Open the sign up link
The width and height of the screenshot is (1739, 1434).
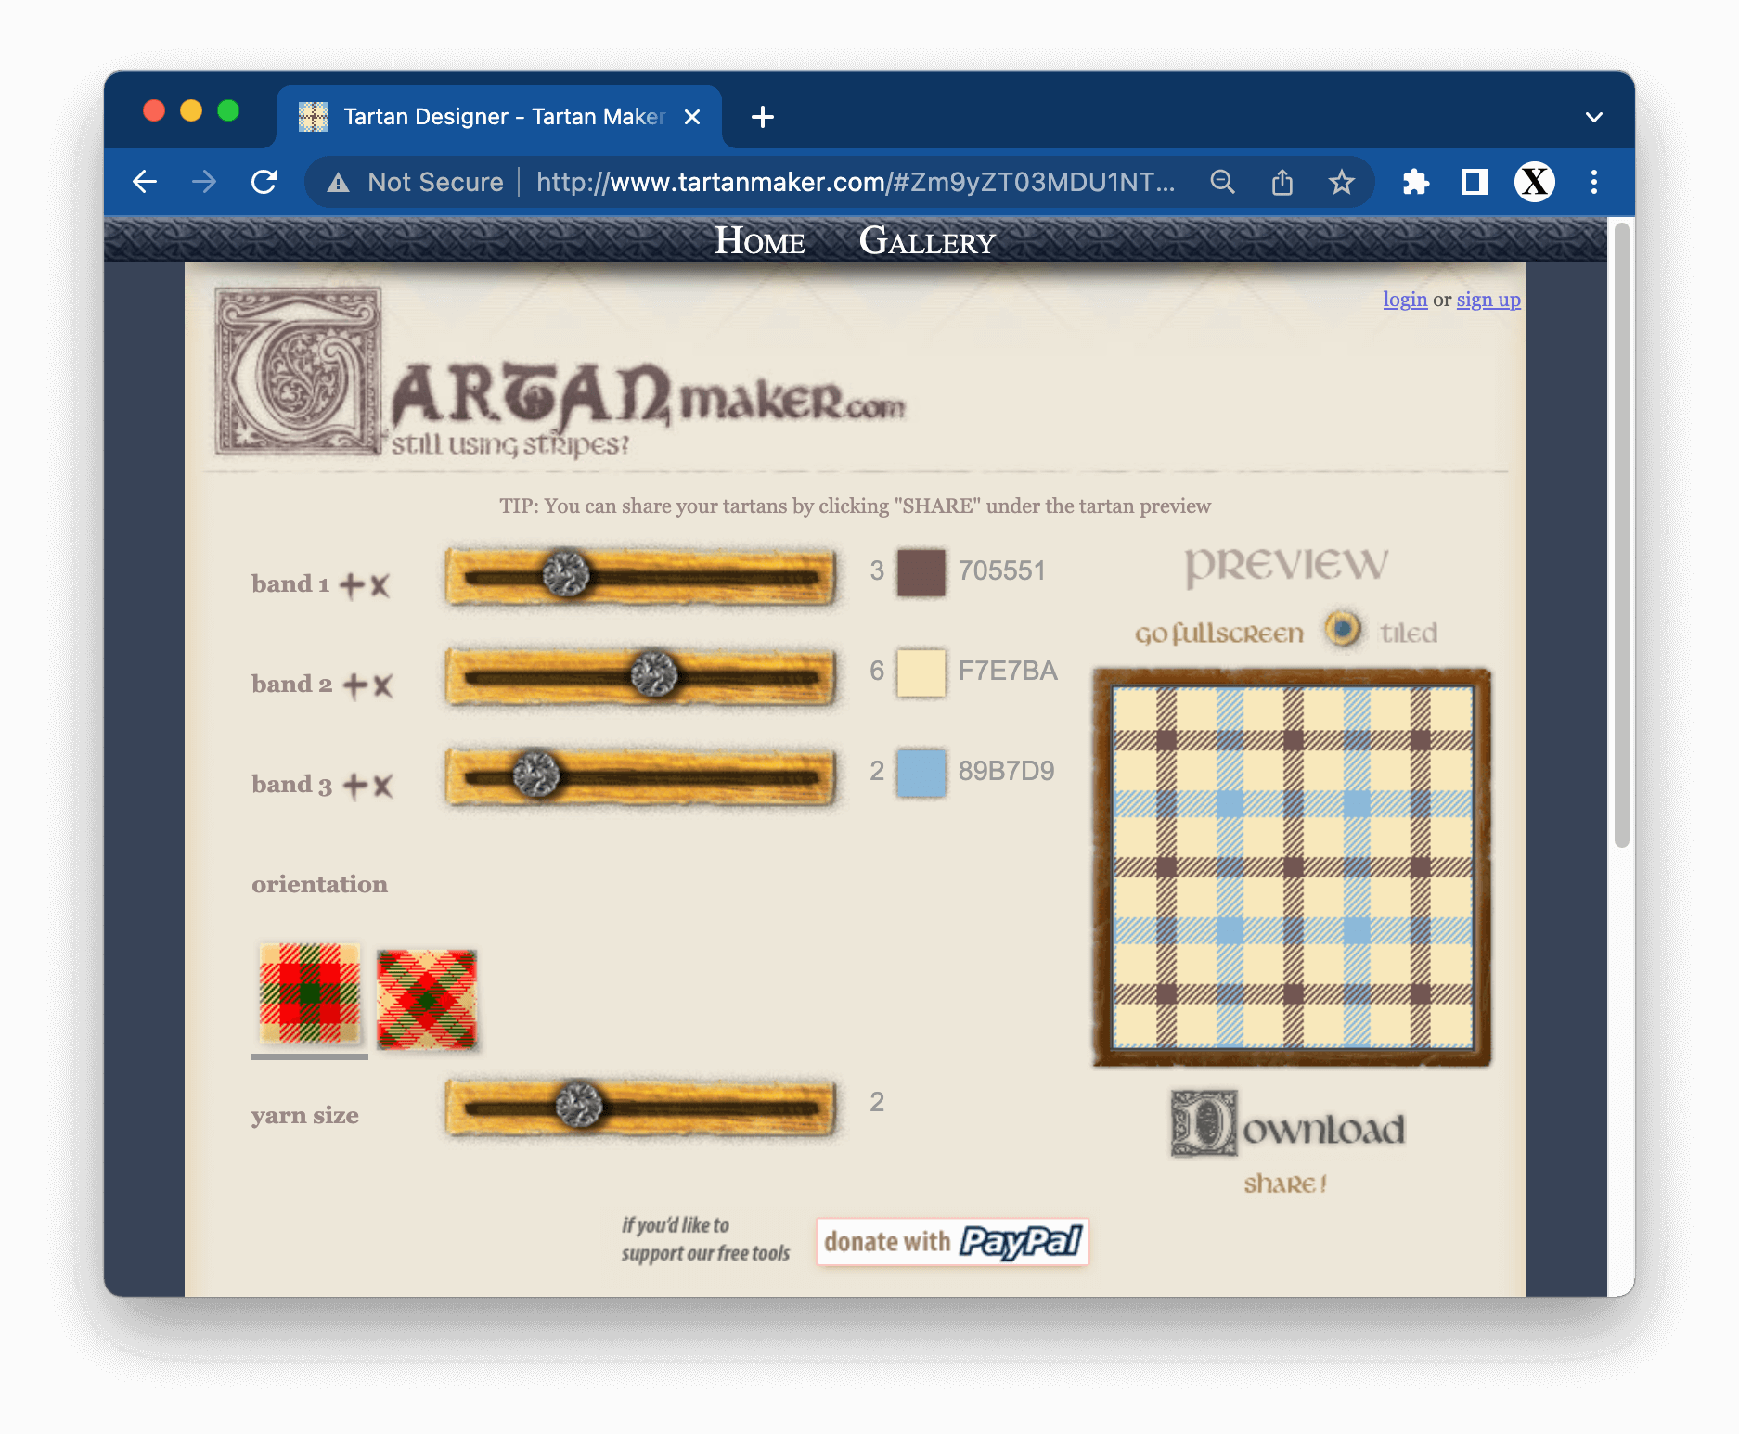(x=1488, y=300)
